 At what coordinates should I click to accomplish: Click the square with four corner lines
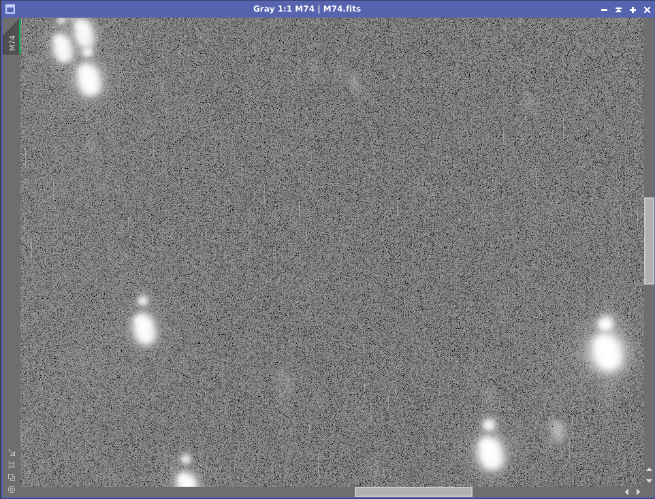pos(12,465)
